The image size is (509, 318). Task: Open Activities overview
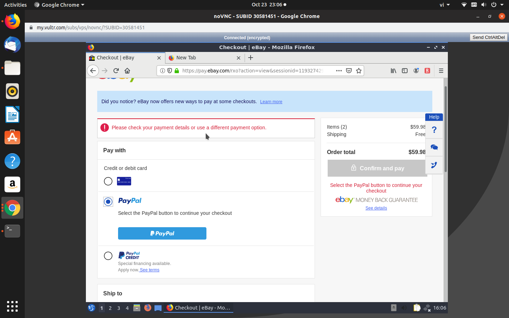tap(15, 5)
